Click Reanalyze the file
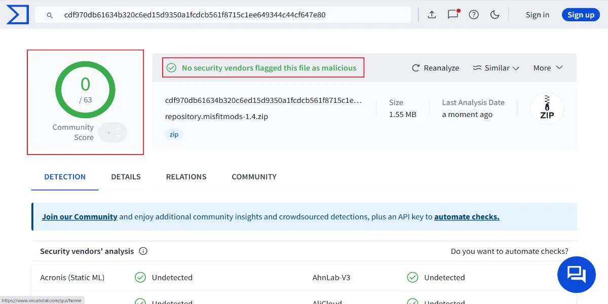Viewport: 608px width, 304px height. click(x=436, y=68)
